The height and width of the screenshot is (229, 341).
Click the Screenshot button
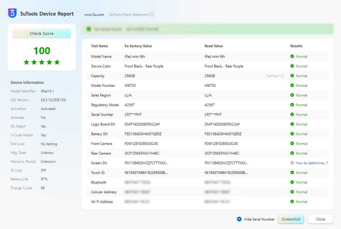pos(291,219)
